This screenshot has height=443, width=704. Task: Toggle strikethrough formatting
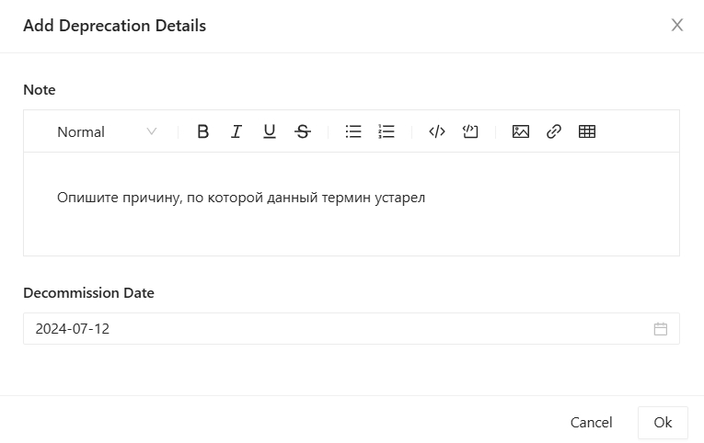point(303,131)
